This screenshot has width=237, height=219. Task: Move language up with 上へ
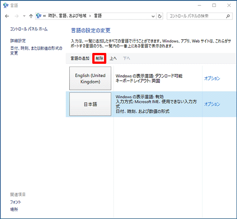[x=113, y=58]
